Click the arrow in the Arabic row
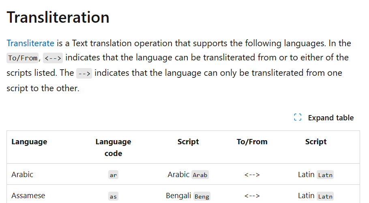Screen dimensions: 369x203 [x=252, y=175]
